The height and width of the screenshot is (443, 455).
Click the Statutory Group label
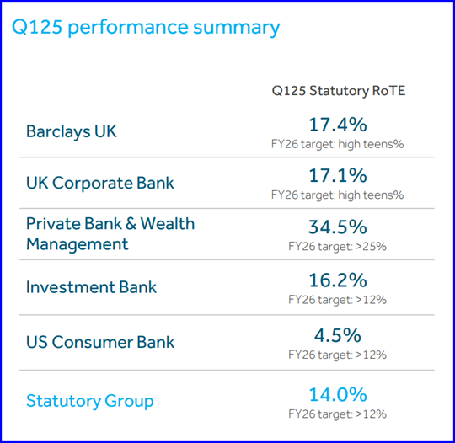pos(90,402)
